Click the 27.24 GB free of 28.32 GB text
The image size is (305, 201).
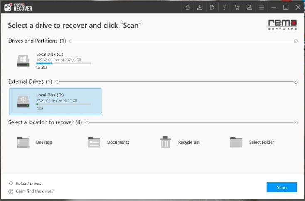[57, 100]
